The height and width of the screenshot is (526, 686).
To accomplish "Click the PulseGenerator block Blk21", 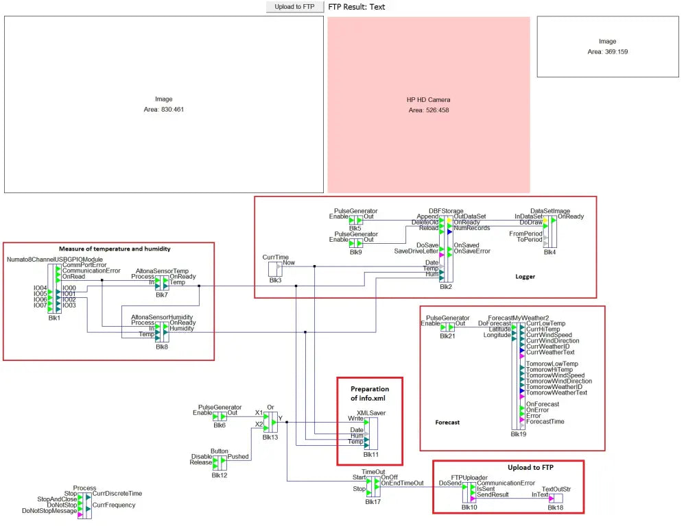I will (447, 327).
